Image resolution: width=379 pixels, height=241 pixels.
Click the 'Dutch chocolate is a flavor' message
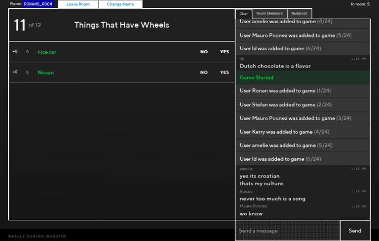coord(275,66)
